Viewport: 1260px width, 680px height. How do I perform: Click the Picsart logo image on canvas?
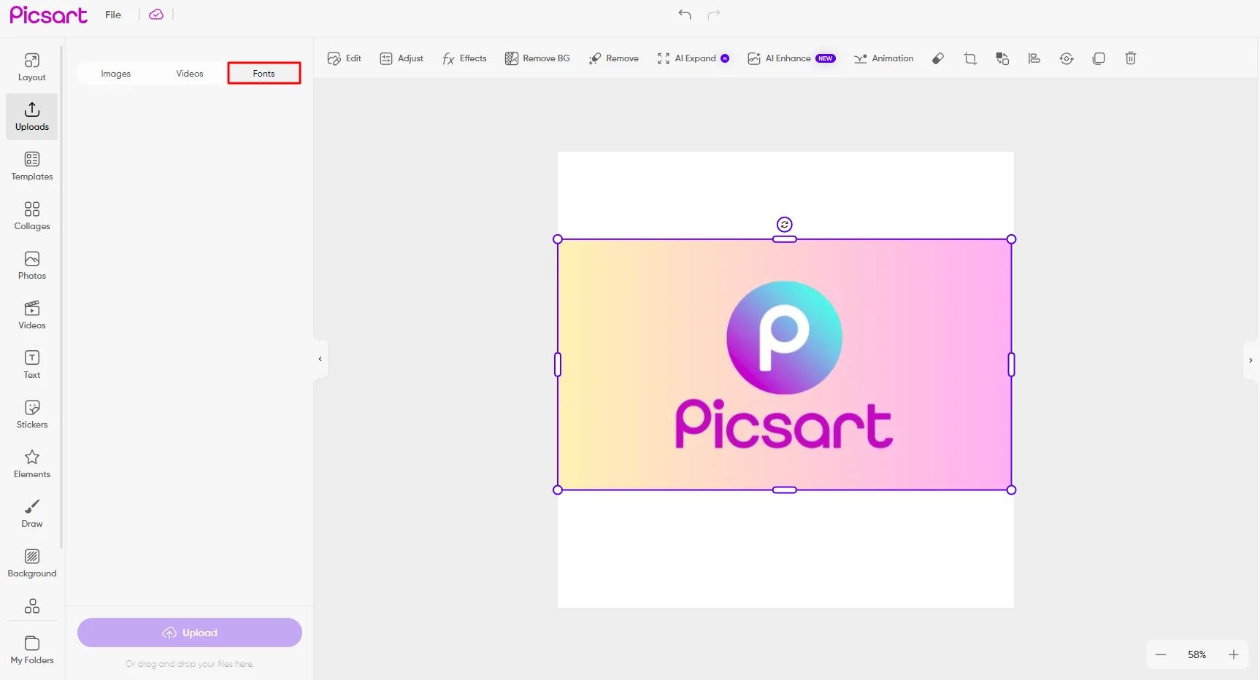coord(785,365)
